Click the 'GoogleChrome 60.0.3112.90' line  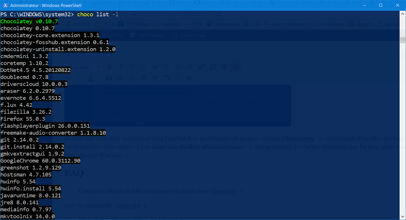pyautogui.click(x=40, y=161)
